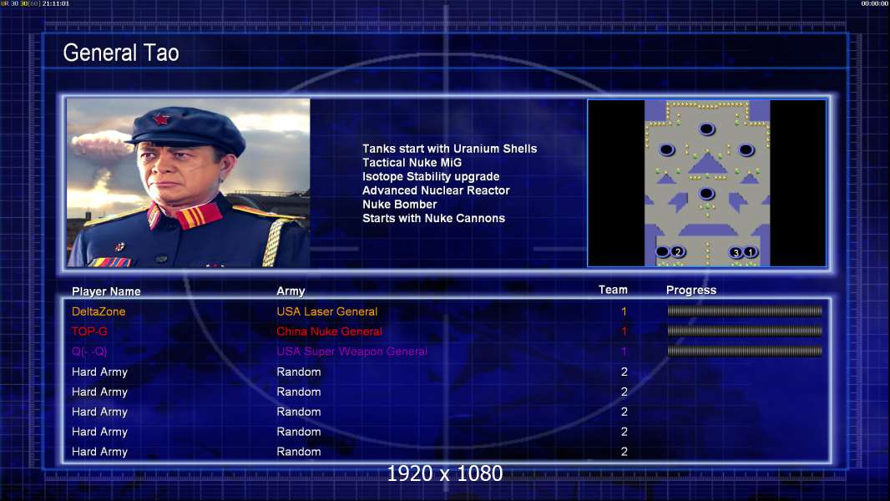Click the "Progress" column header
Image resolution: width=890 pixels, height=501 pixels.
point(690,290)
